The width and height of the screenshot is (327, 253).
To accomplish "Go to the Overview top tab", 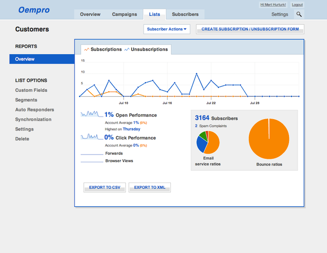I will click(x=90, y=14).
